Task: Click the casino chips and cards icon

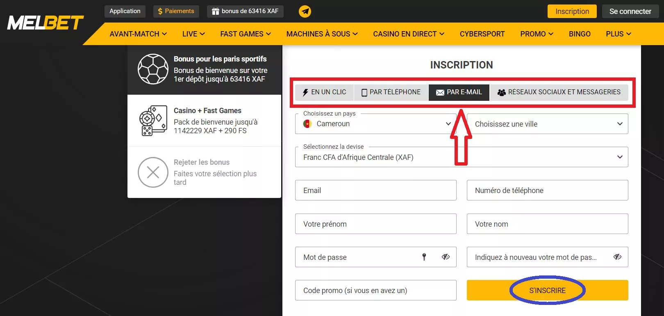Action: 153,120
